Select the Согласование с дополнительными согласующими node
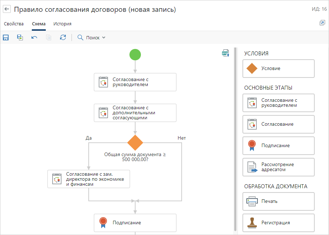The image size is (329, 235). pyautogui.click(x=135, y=113)
